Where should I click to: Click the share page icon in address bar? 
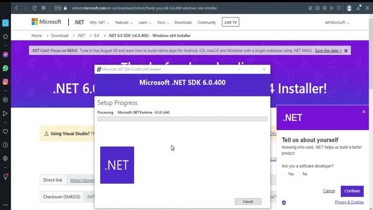pos(310,8)
